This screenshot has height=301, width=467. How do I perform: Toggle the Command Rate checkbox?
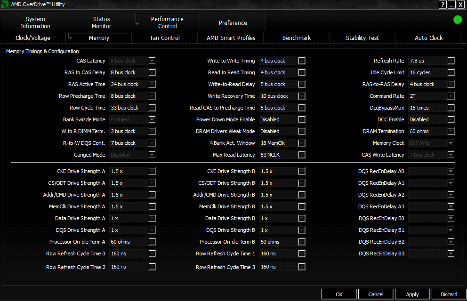pyautogui.click(x=451, y=96)
